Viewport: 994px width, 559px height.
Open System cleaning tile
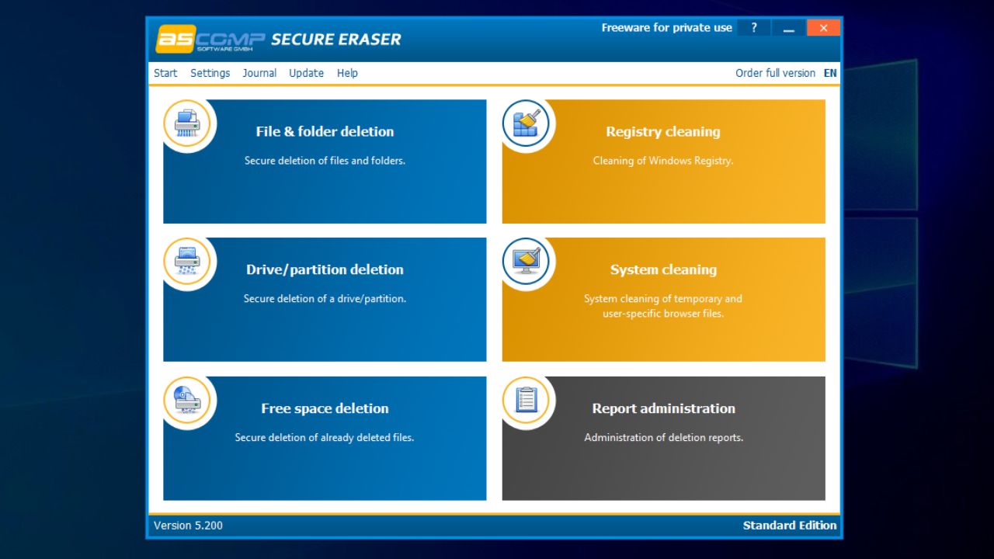point(664,300)
